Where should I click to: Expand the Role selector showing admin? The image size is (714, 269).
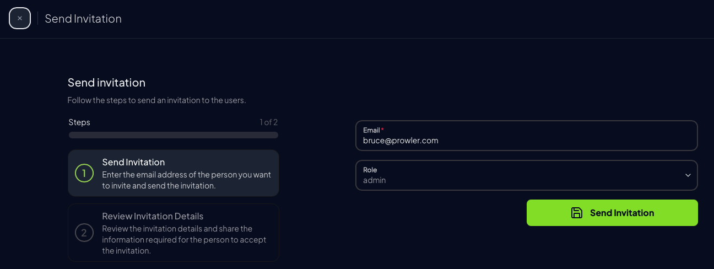527,175
